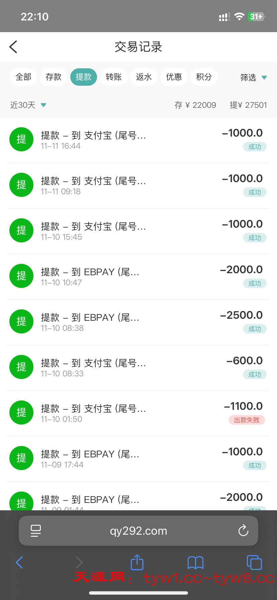Tap the qy292.com address field
The image size is (277, 600).
pyautogui.click(x=138, y=531)
